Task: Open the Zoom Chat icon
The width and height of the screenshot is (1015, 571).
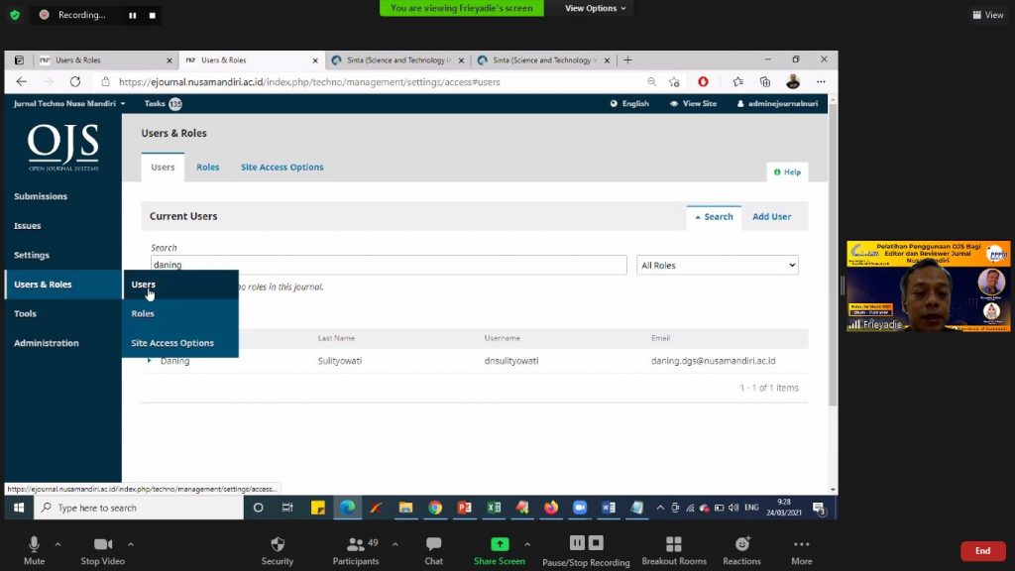Action: pyautogui.click(x=433, y=544)
